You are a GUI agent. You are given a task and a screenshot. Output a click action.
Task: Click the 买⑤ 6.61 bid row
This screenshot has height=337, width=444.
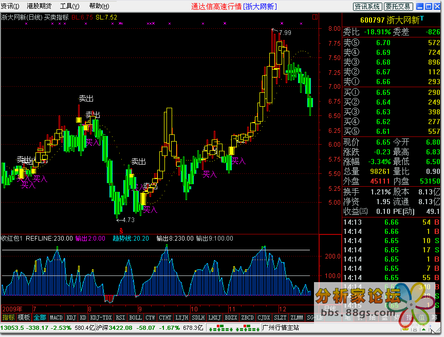pos(392,131)
